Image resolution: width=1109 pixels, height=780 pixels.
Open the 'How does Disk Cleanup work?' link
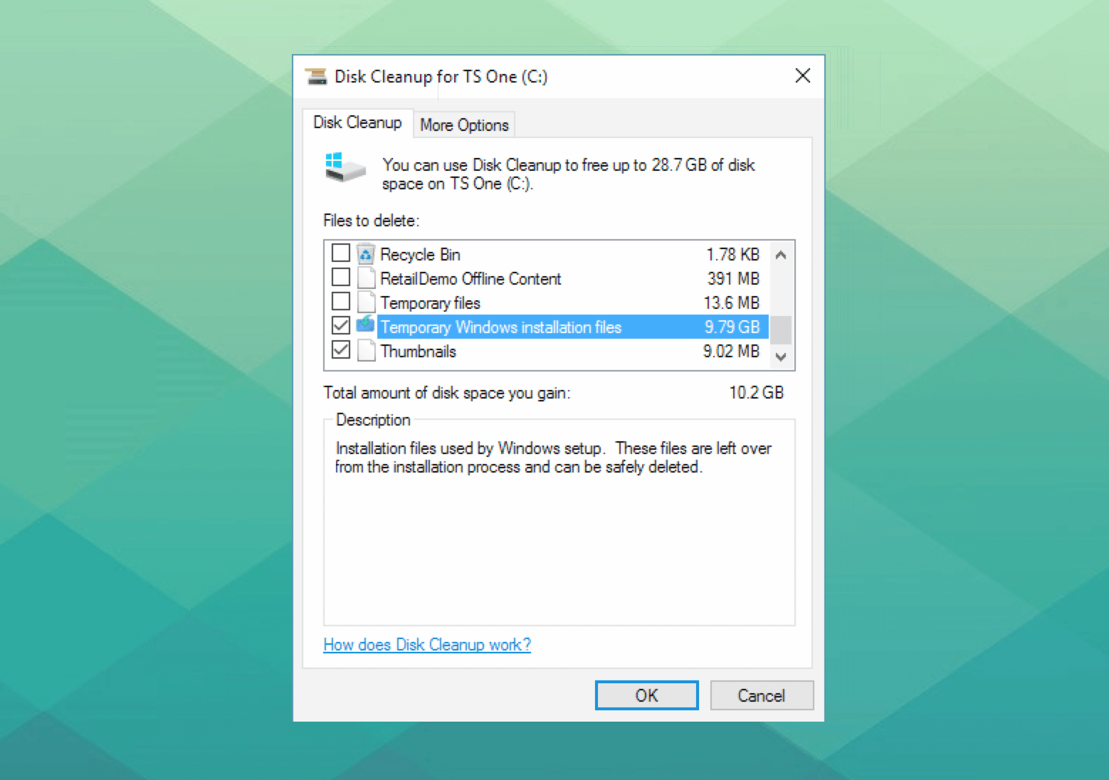click(x=427, y=645)
